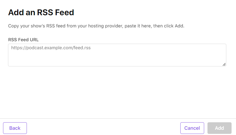Viewport: 236px width, 135px height.
Task: Click the divider line above the footer buttons
Action: tap(118, 118)
